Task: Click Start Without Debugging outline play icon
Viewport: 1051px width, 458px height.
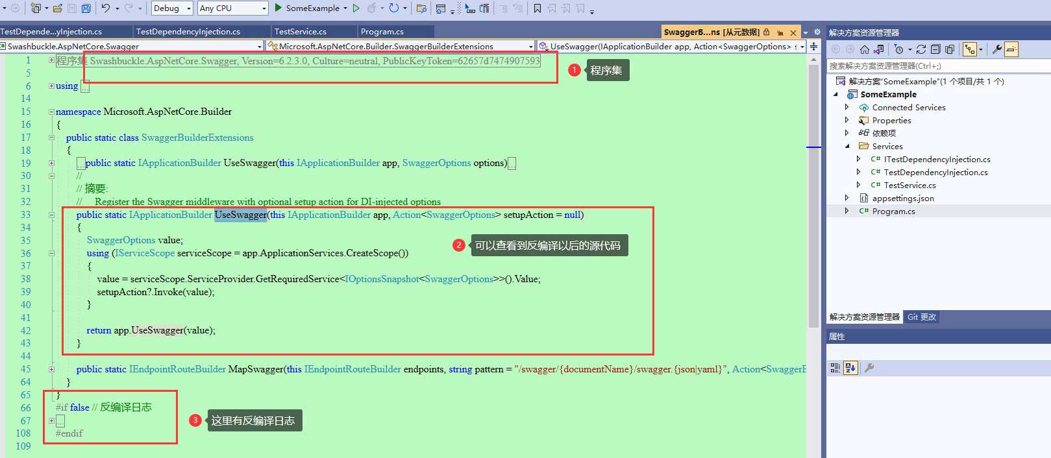Action: [356, 8]
